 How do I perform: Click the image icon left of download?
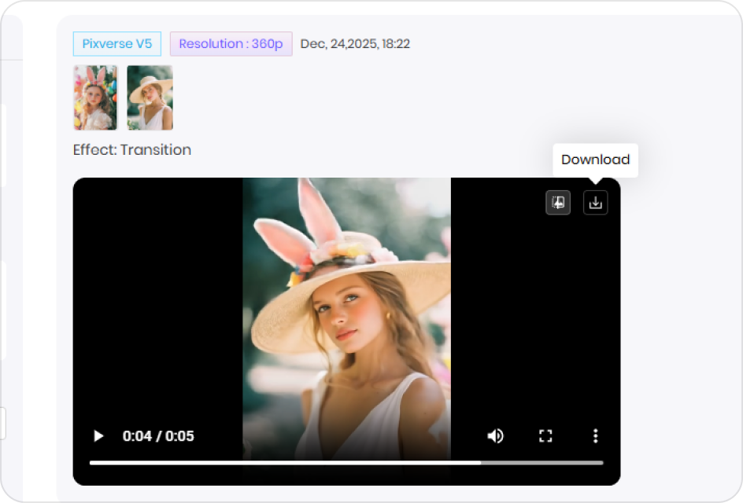tap(558, 203)
